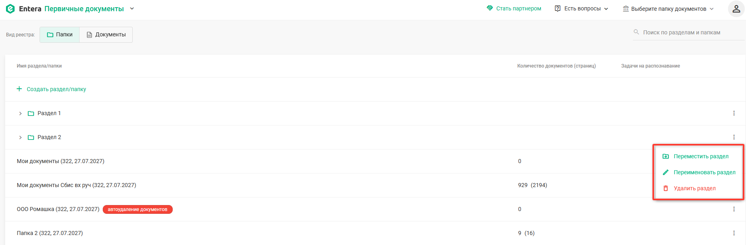Switch registry view to Документы

pyautogui.click(x=106, y=35)
